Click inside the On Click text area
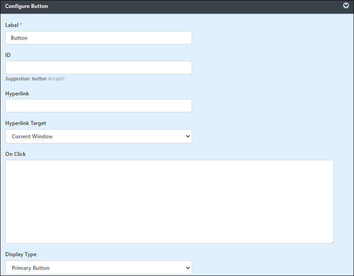Image resolution: width=354 pixels, height=276 pixels. pos(169,202)
